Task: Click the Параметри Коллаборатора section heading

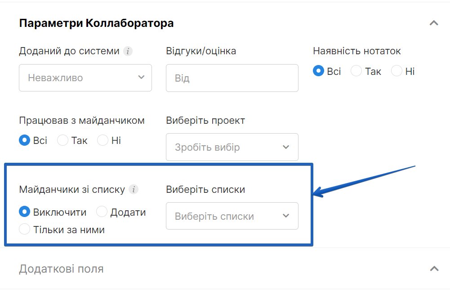Action: tap(96, 23)
